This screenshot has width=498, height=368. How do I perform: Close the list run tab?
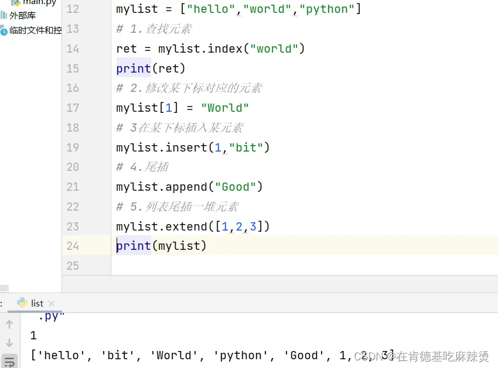pyautogui.click(x=52, y=304)
